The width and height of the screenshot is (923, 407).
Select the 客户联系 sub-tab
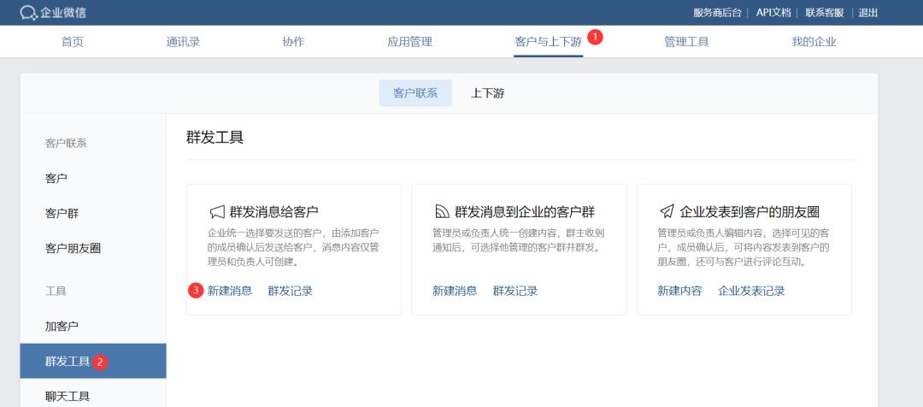click(415, 93)
